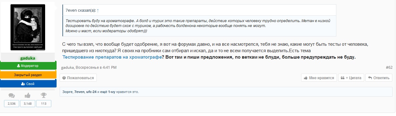The width and height of the screenshot is (396, 116).
Task: Click the orange Закрытый раздел badge
Action: [x=28, y=75]
